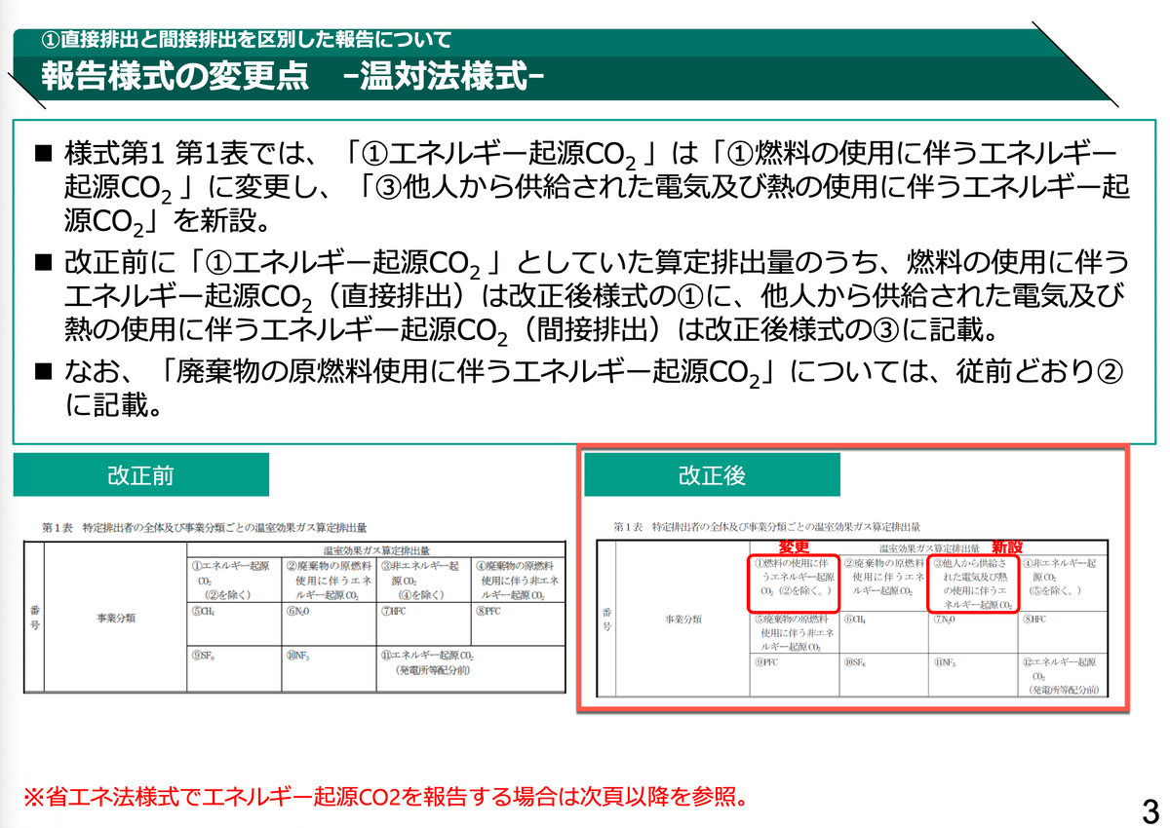Click the header subtitle '①直接排出と間接排出を区別した報告について'

248,39
